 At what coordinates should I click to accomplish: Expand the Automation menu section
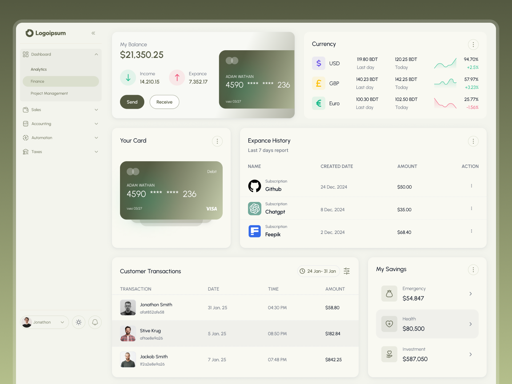pos(61,138)
